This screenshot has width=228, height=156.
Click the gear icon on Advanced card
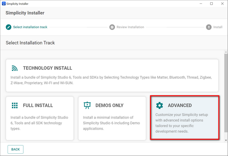pyautogui.click(x=160, y=105)
